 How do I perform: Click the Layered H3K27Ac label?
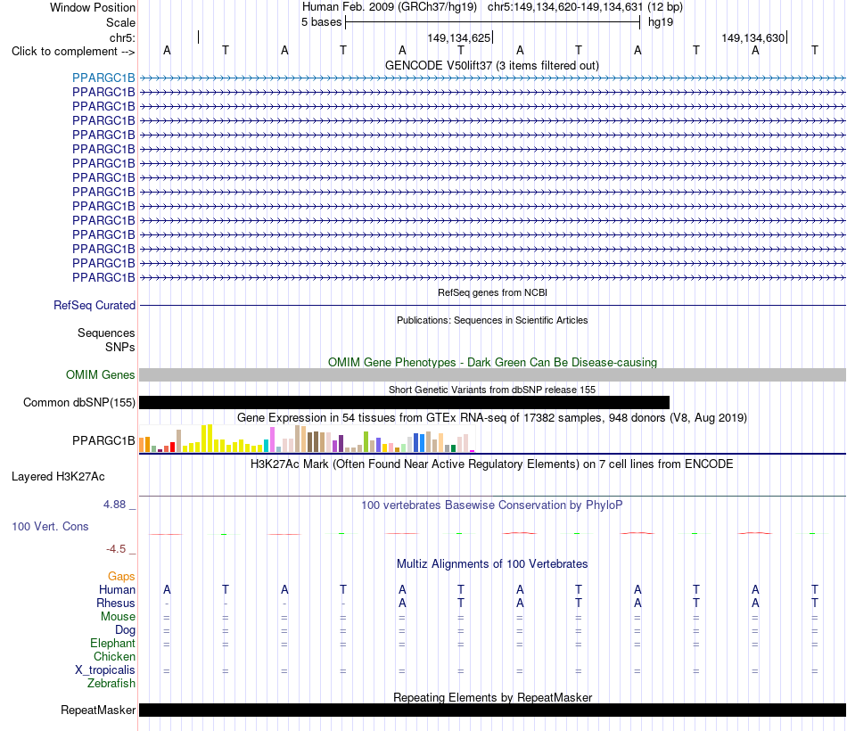click(x=58, y=477)
